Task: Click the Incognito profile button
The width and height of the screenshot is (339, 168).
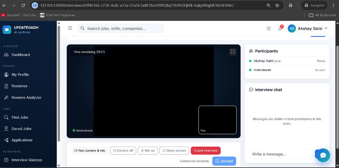Action: pos(314,5)
